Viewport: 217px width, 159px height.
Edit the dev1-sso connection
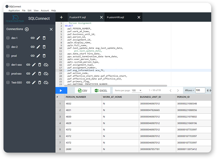(34, 65)
